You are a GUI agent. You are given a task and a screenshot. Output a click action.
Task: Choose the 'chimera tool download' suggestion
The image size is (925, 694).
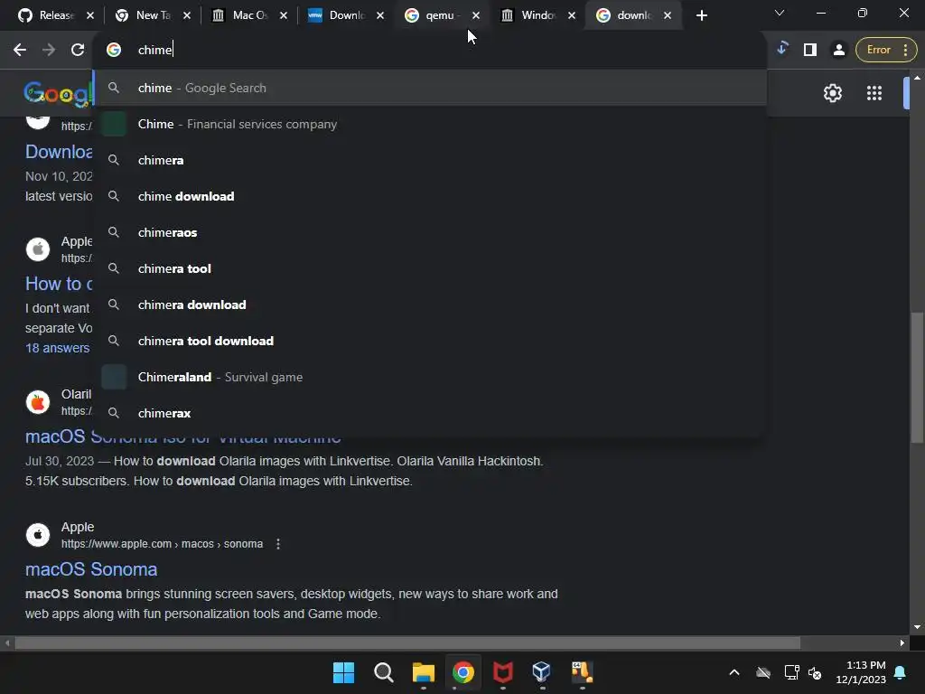(x=431, y=341)
